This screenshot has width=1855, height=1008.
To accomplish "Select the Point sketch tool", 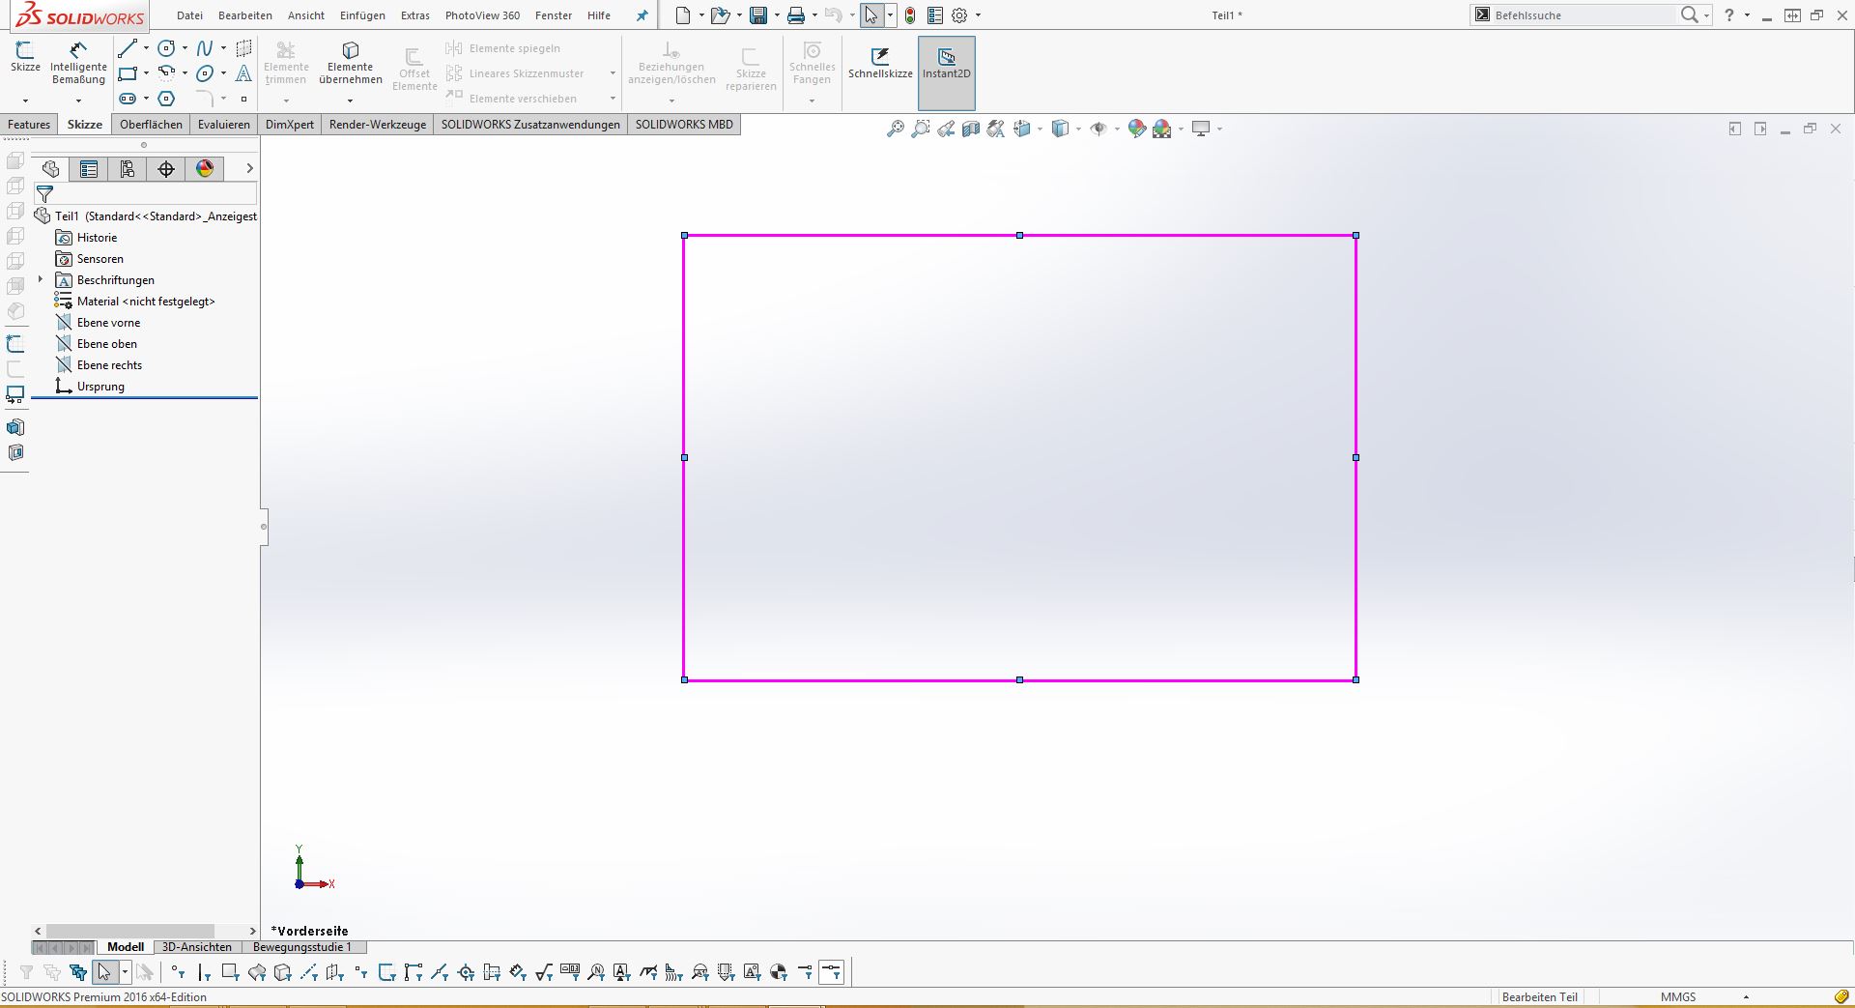I will click(243, 99).
